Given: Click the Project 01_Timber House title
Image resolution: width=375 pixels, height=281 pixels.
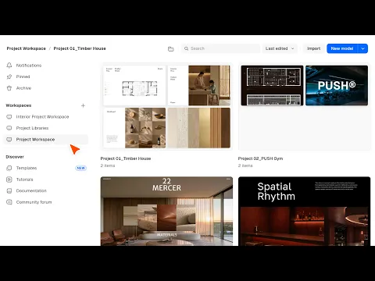Looking at the screenshot, I should [126, 158].
